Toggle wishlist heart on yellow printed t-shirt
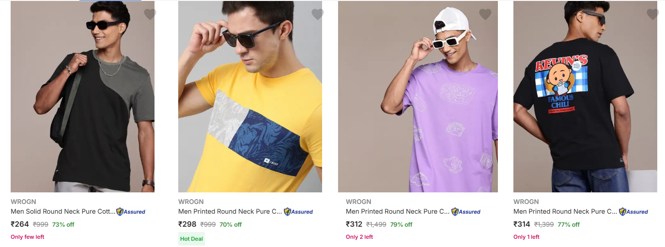Viewport: 665px width, 247px height. pos(318,15)
